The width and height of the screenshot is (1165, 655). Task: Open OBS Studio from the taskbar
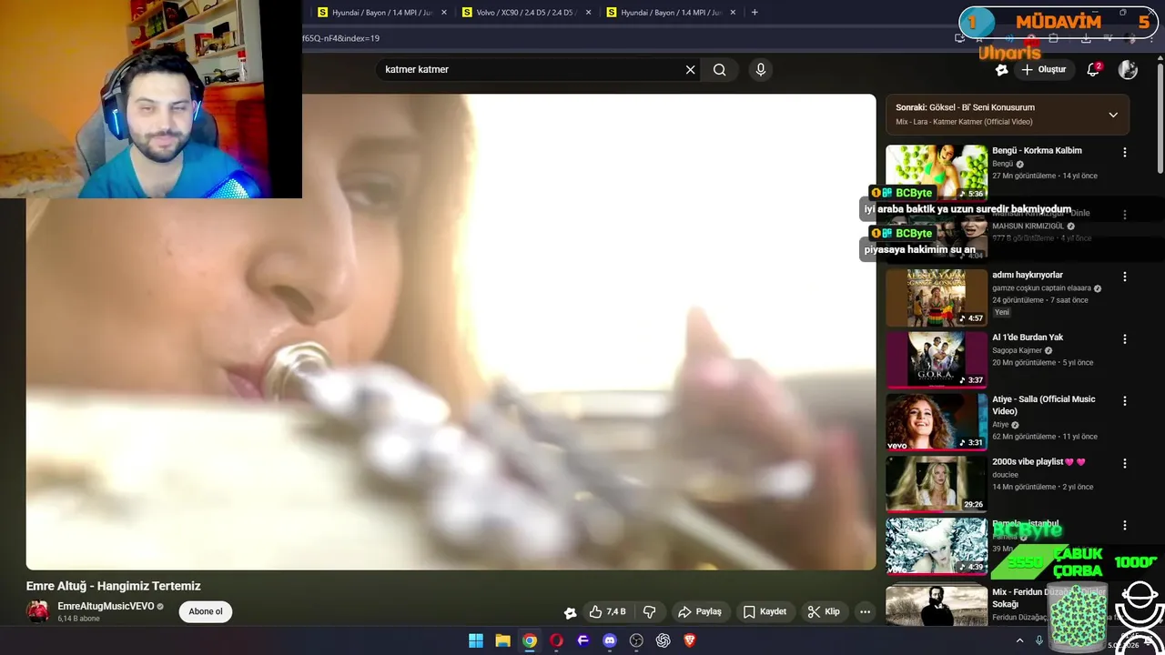[x=636, y=640]
